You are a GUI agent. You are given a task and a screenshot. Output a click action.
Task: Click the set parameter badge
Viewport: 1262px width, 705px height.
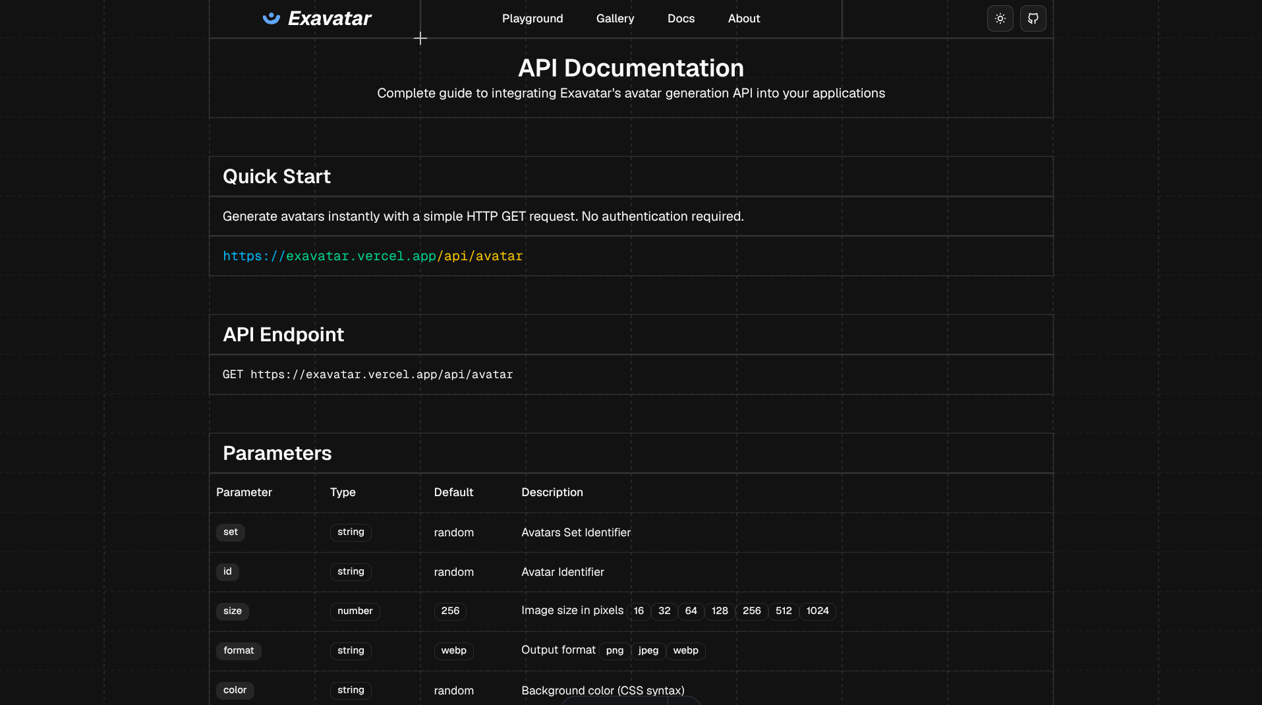[x=230, y=532]
